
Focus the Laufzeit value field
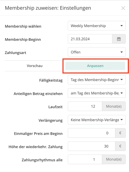coord(85,106)
